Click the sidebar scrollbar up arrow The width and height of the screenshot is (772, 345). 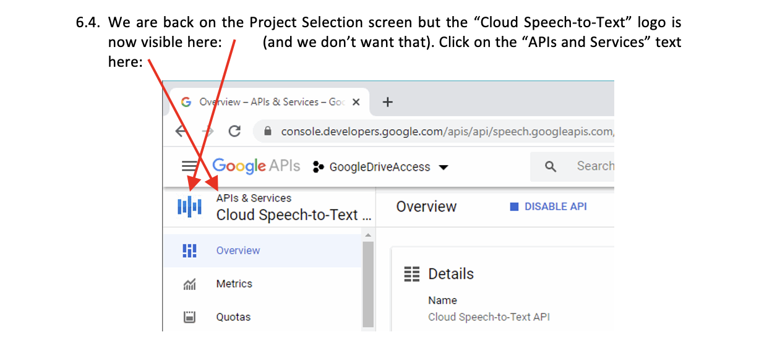[369, 236]
